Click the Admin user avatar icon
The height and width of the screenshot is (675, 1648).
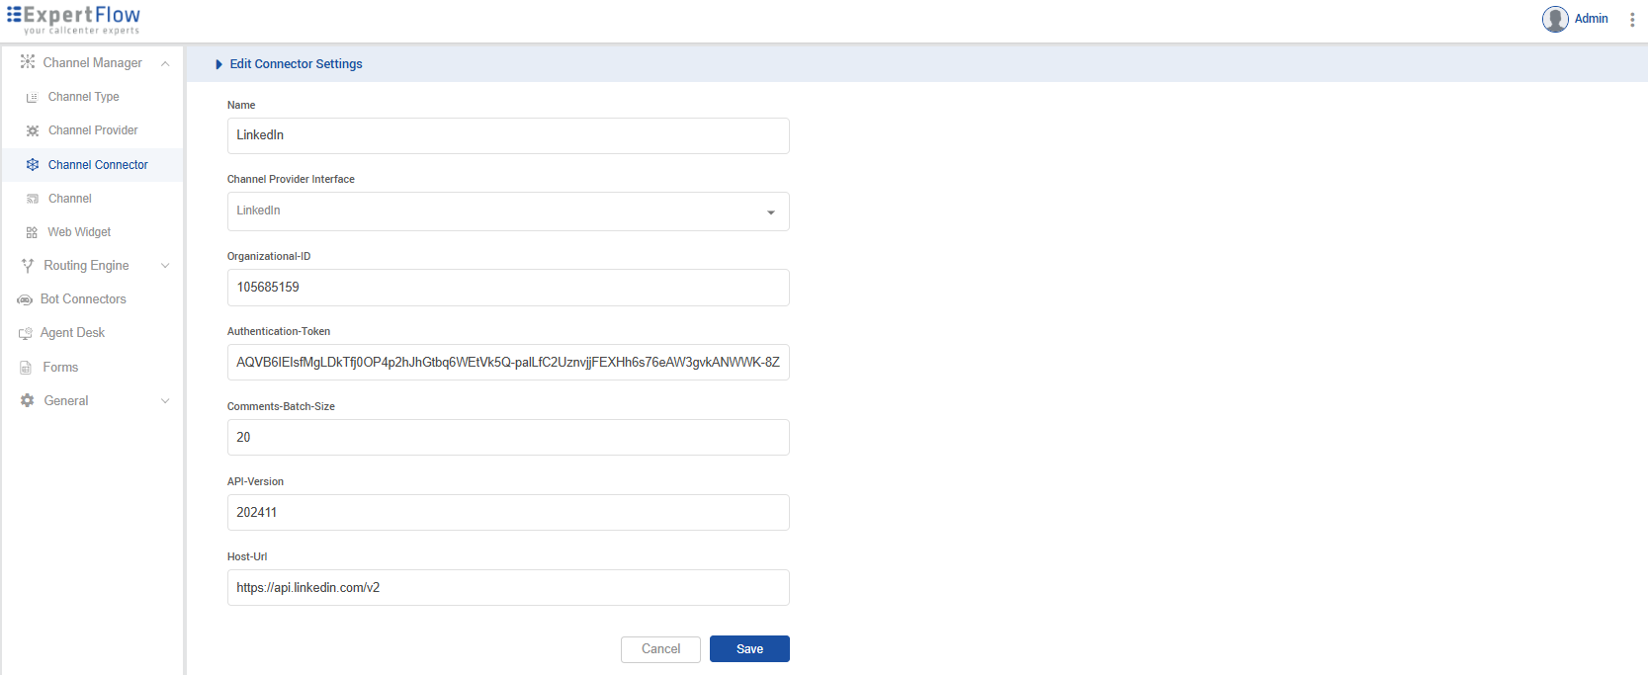(x=1555, y=19)
